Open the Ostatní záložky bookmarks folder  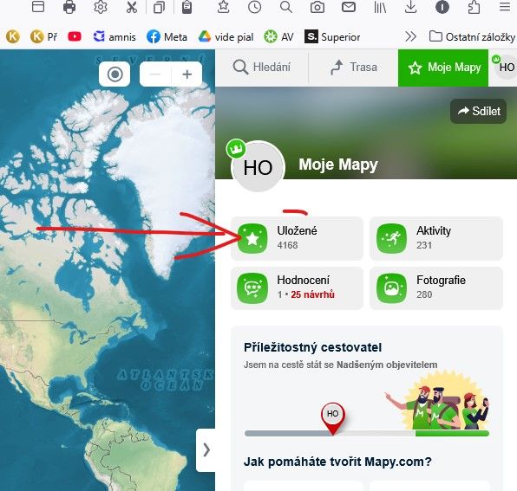point(472,36)
